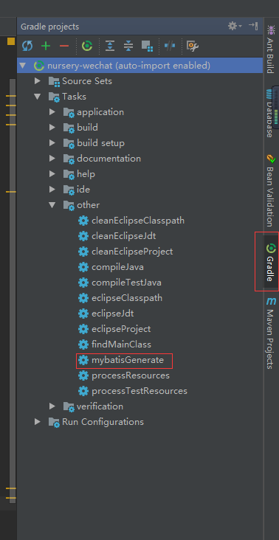Select cleanEclipseJdt task gear icon

click(83, 236)
